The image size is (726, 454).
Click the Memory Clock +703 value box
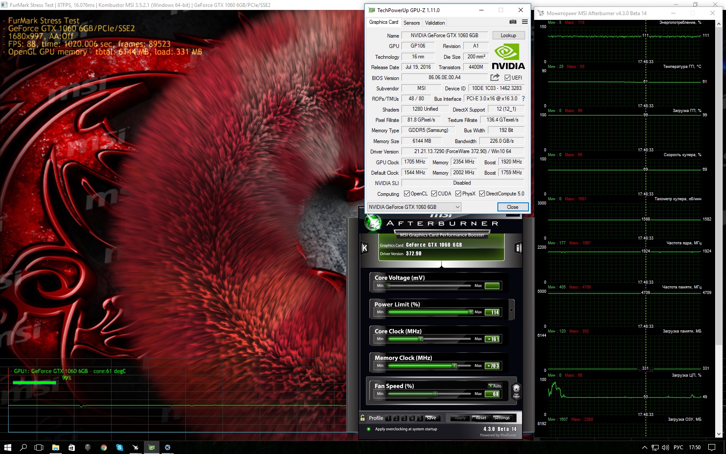click(492, 366)
